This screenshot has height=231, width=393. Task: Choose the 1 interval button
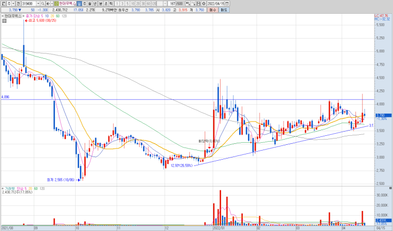(117, 4)
